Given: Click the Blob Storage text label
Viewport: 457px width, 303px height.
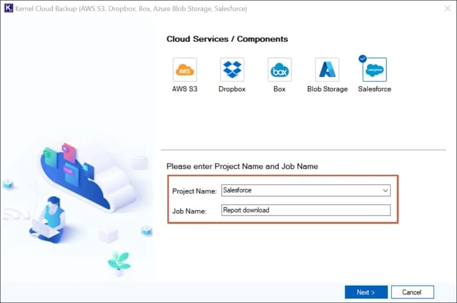Looking at the screenshot, I should (327, 89).
